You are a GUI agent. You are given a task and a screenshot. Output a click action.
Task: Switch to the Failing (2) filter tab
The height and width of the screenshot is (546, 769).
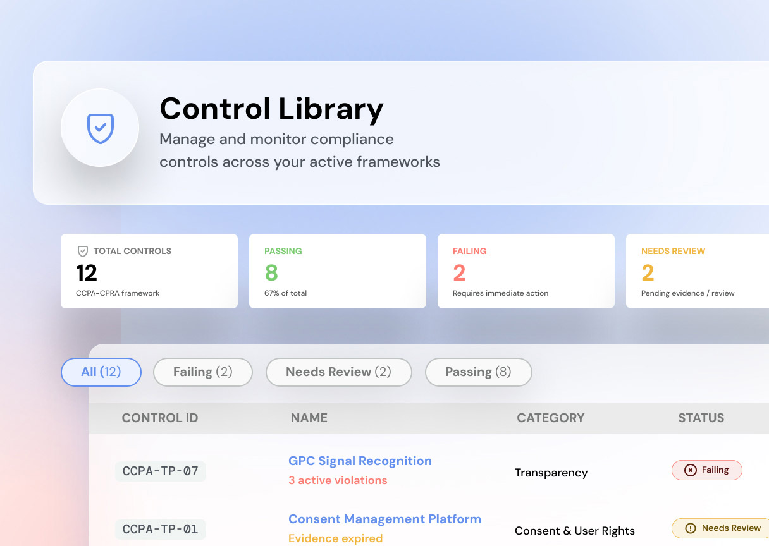(x=203, y=372)
